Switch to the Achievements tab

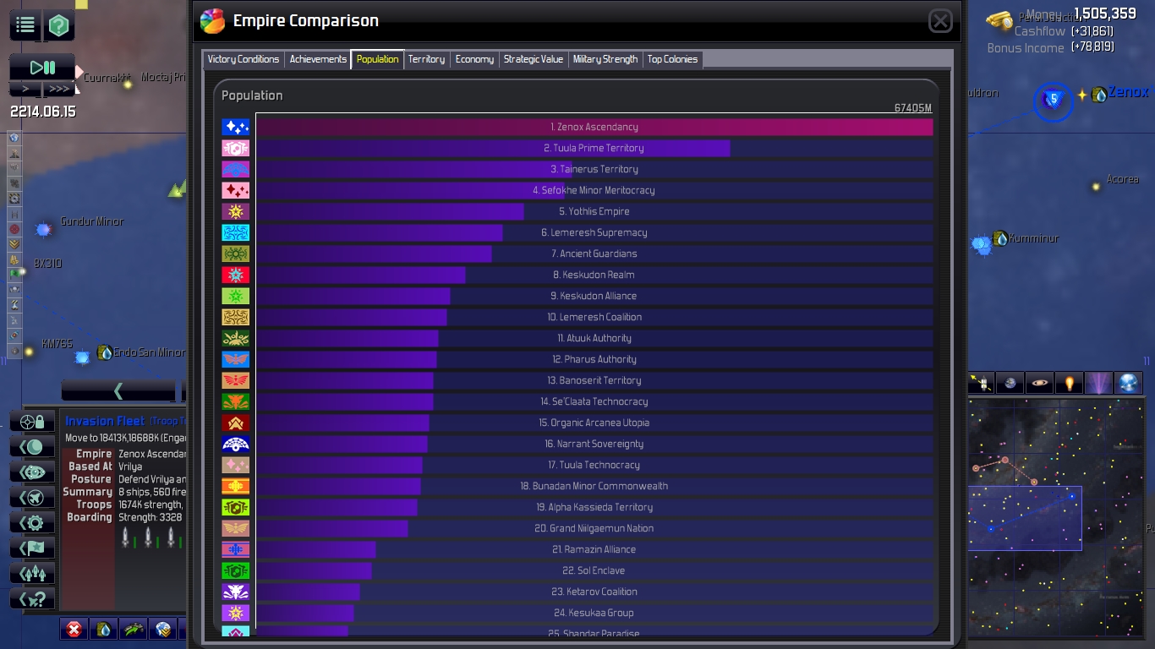coord(318,59)
